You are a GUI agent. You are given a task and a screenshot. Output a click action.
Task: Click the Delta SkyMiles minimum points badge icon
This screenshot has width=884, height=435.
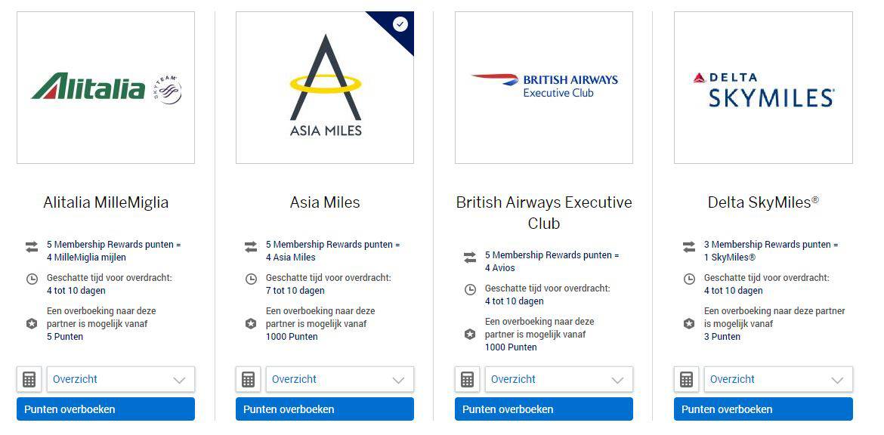(689, 323)
